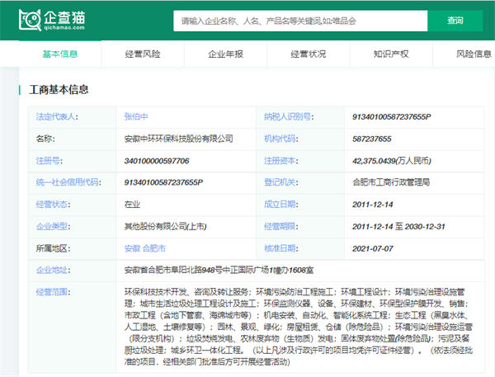Click the 企查猫 cat logo icon

pos(30,19)
